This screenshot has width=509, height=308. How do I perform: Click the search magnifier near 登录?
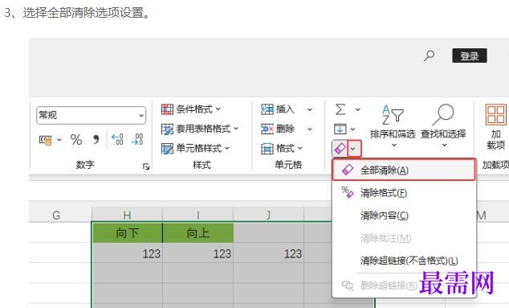[429, 55]
